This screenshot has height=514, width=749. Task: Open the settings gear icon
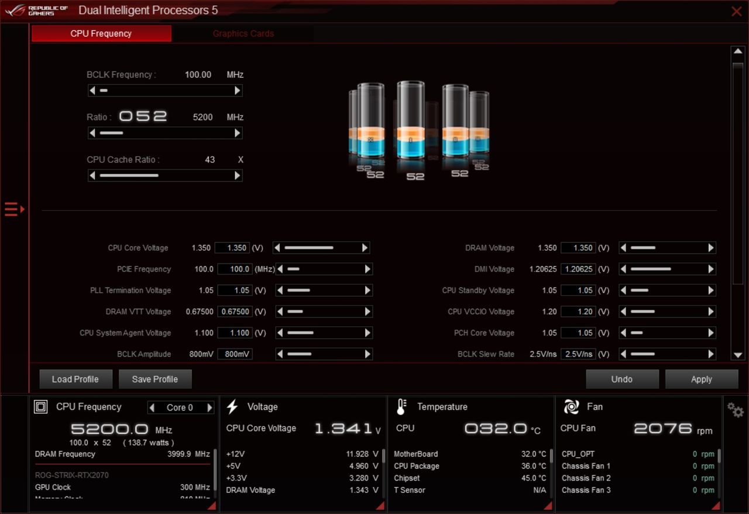(736, 410)
